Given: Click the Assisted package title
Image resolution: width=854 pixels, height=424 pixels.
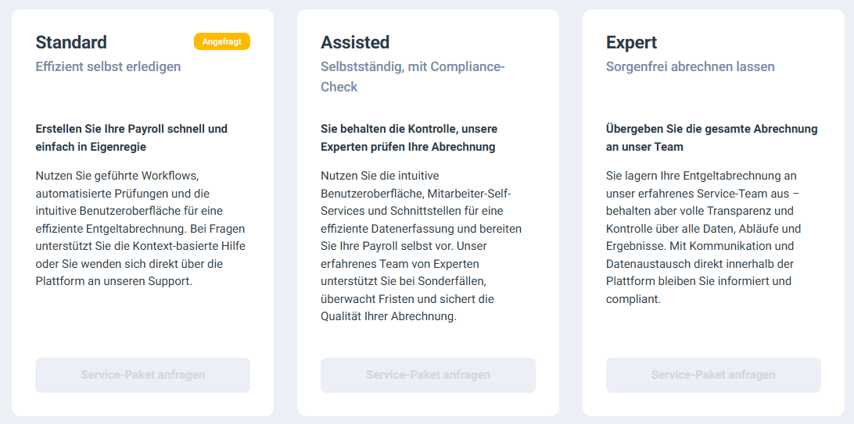Looking at the screenshot, I should tap(355, 42).
